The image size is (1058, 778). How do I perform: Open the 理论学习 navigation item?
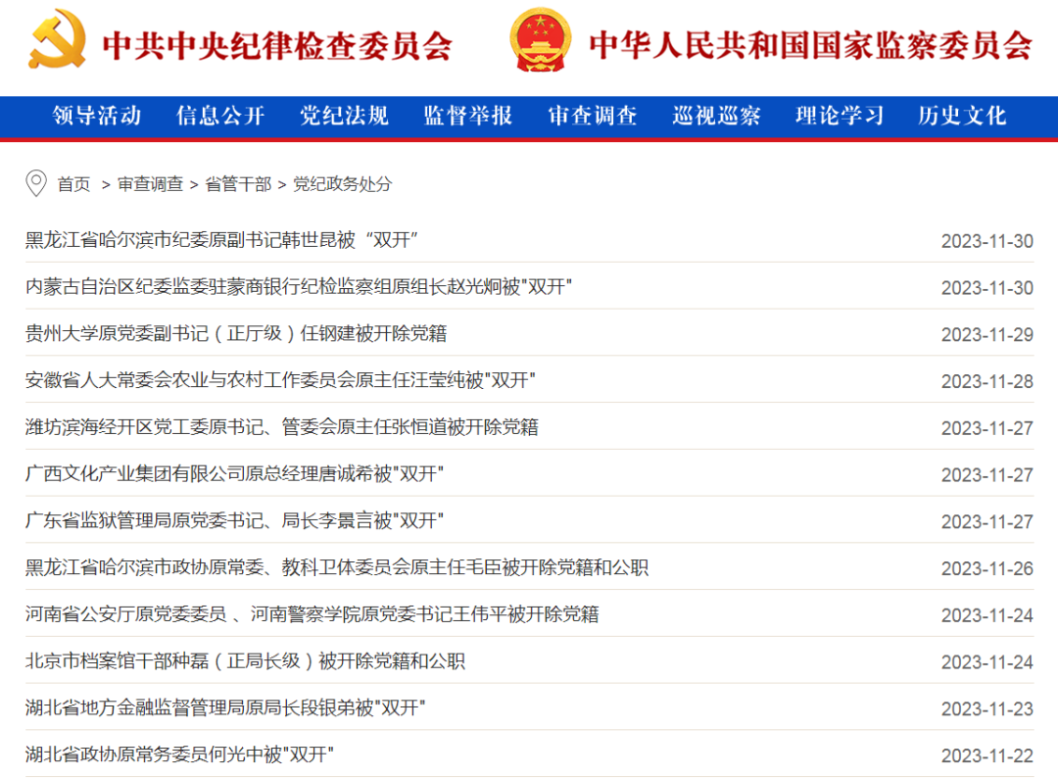click(840, 116)
